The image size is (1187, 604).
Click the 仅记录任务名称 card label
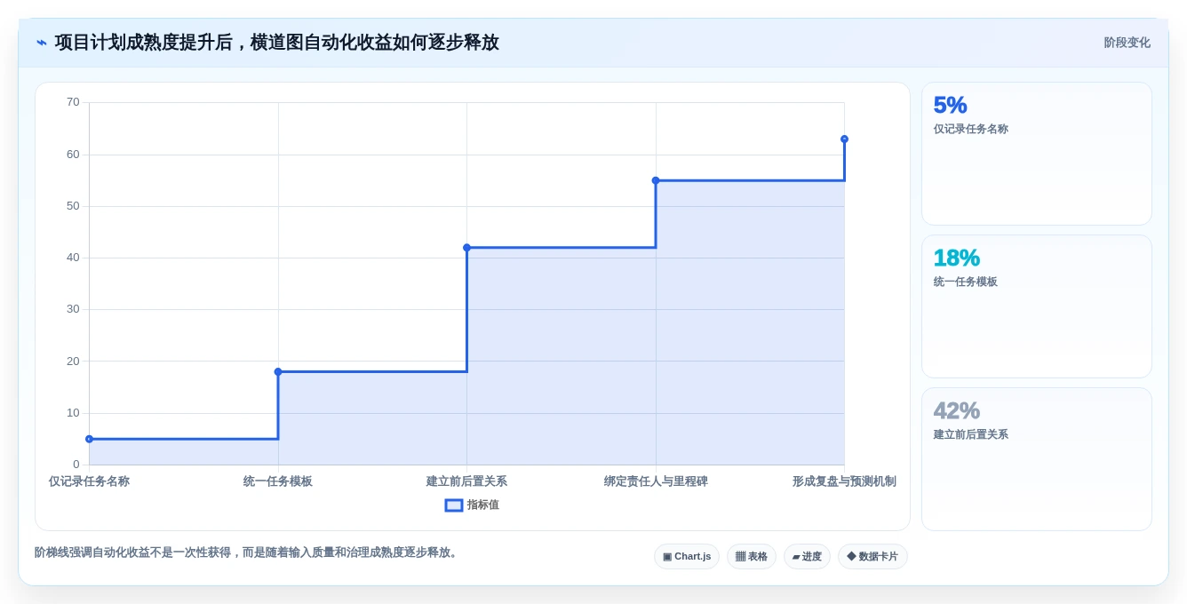pyautogui.click(x=970, y=129)
